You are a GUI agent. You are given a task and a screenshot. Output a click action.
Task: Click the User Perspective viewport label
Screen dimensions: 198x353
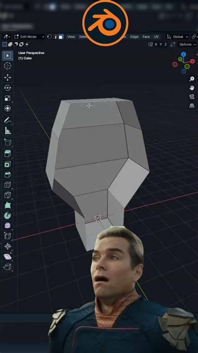[31, 53]
